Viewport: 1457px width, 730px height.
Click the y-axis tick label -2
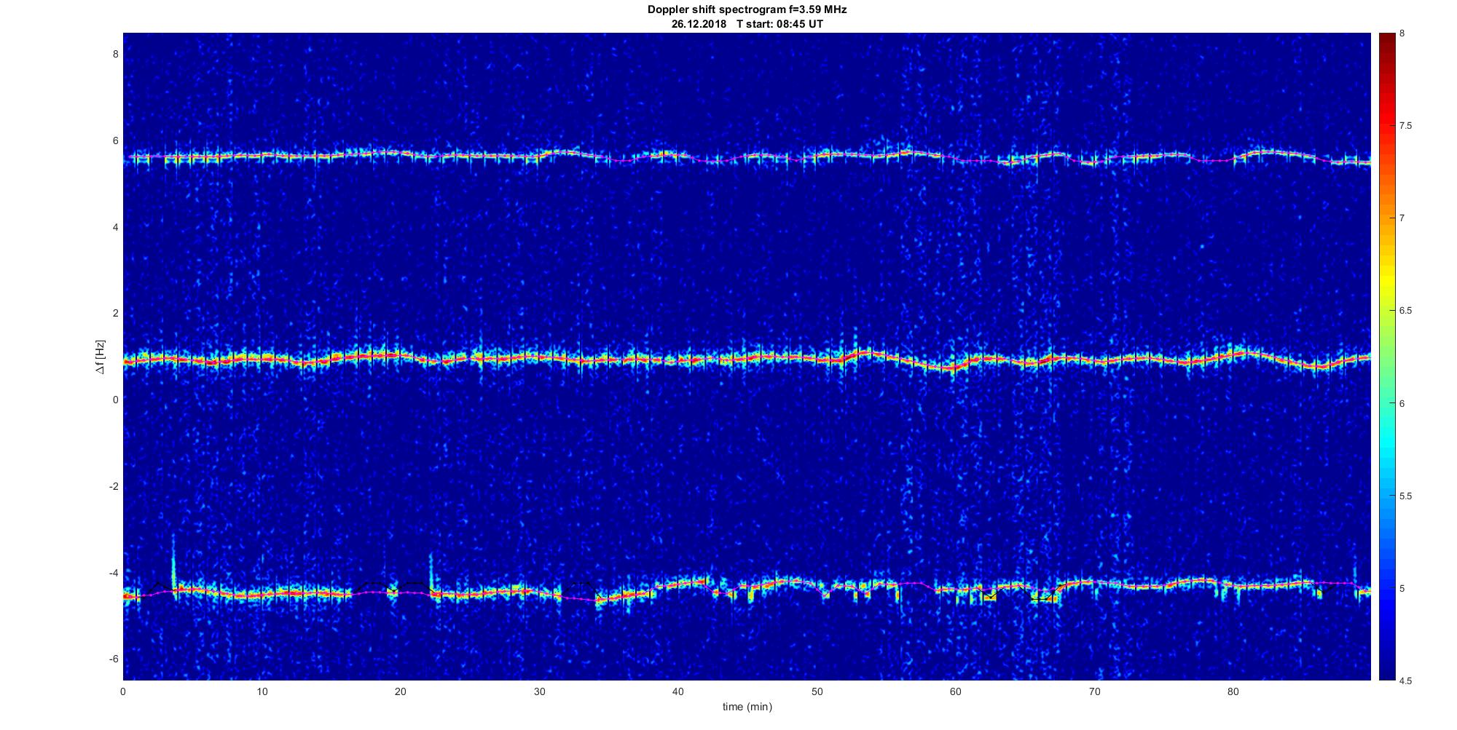[x=114, y=486]
